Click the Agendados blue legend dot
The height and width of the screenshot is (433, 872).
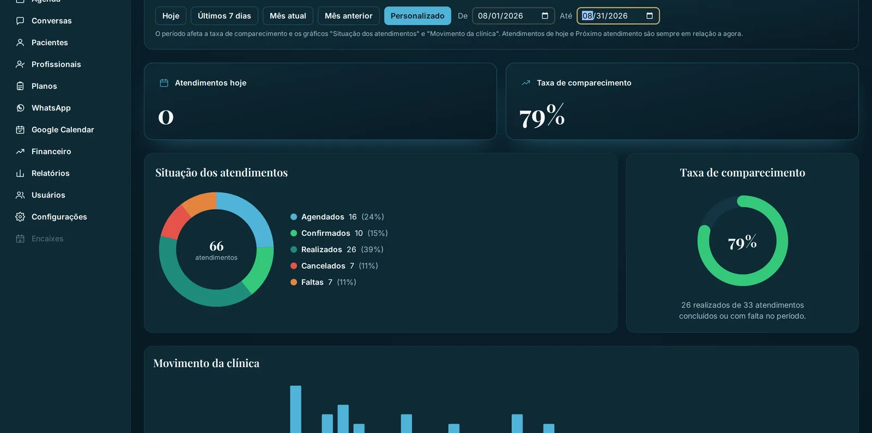(294, 217)
